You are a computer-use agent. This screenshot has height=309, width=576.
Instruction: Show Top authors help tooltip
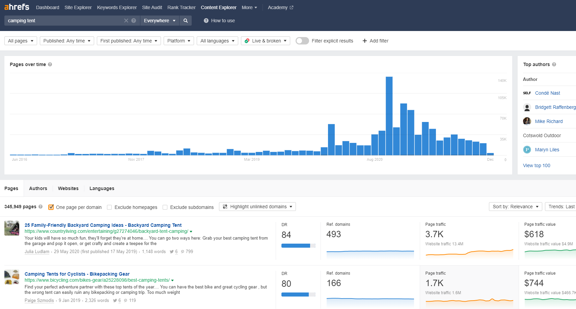click(554, 64)
